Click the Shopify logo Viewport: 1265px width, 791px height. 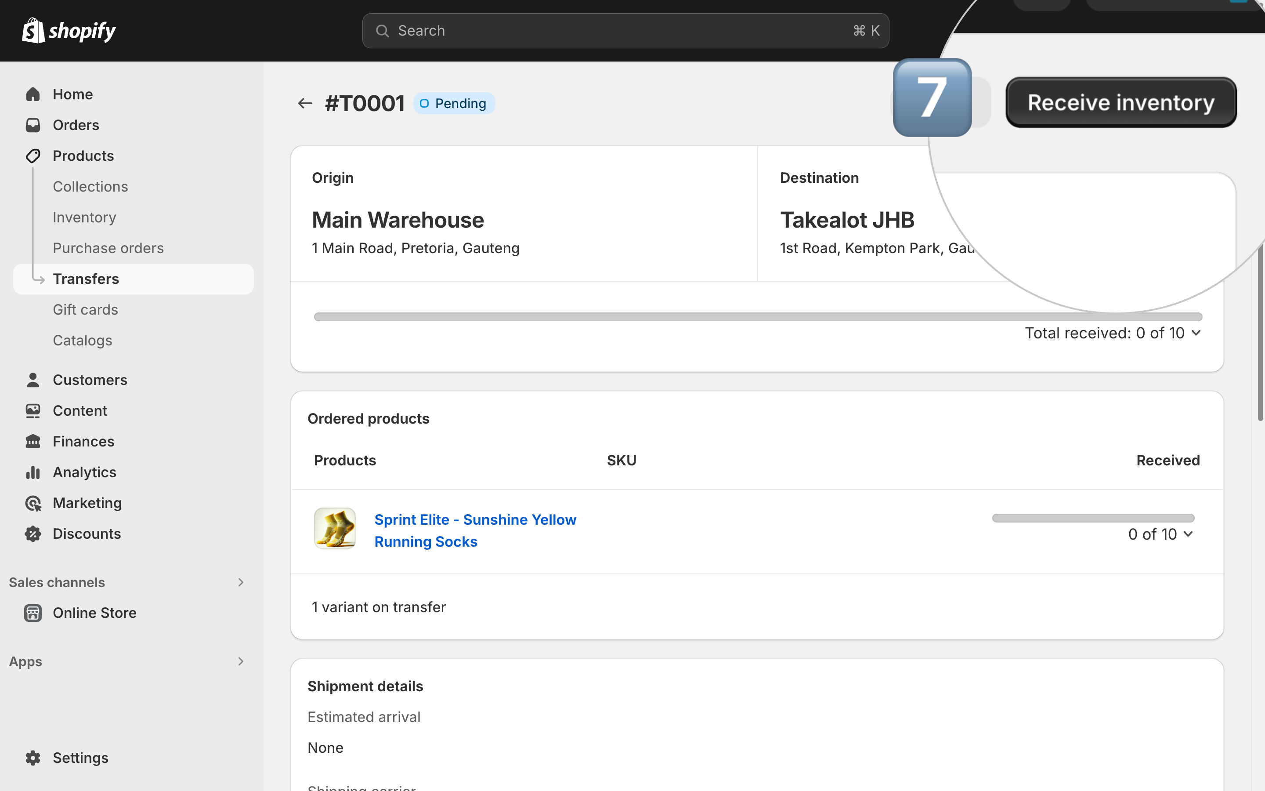[x=69, y=31]
